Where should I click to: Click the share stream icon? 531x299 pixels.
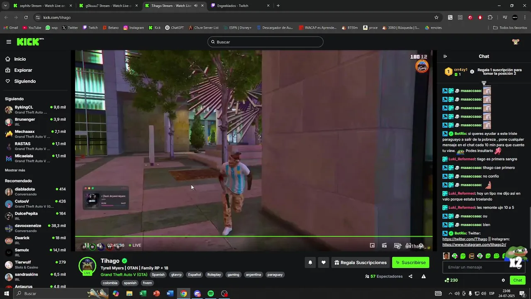coord(410,276)
